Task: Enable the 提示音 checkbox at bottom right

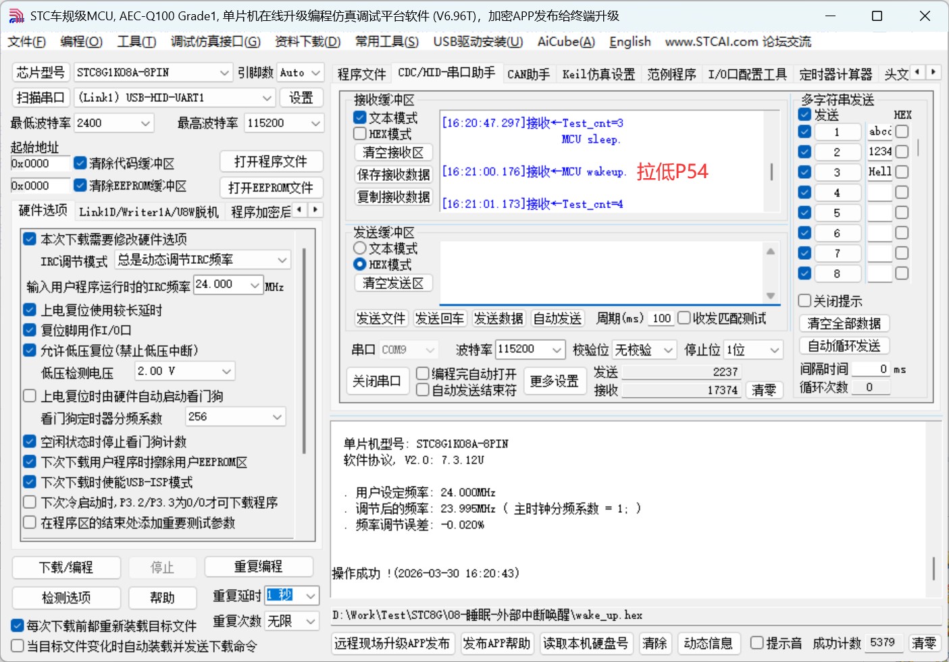Action: tap(756, 643)
